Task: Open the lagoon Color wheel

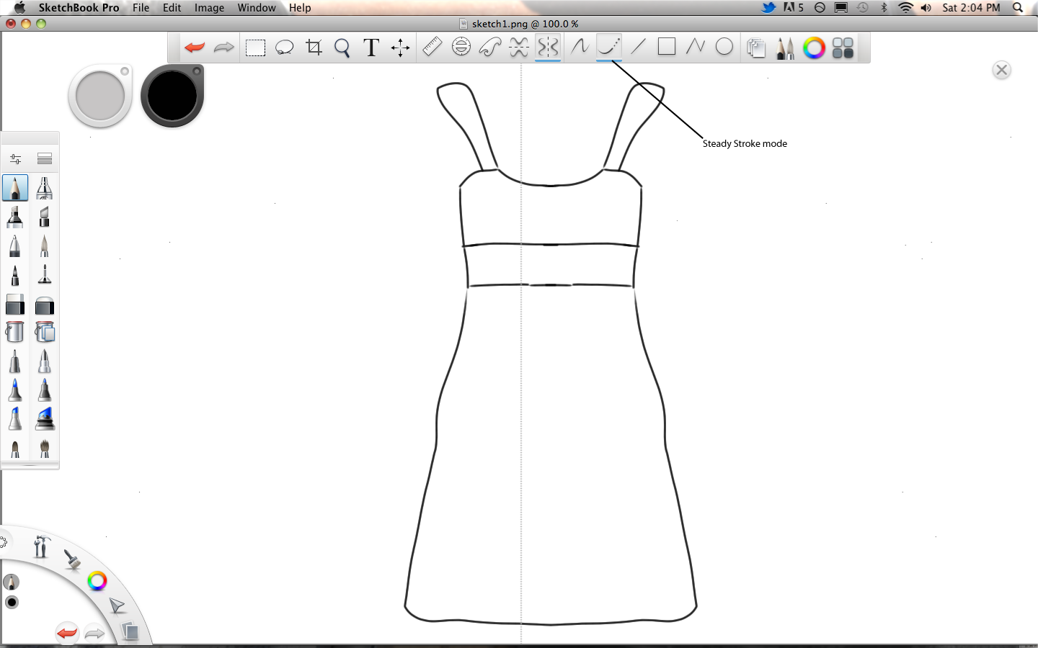Action: pyautogui.click(x=97, y=581)
